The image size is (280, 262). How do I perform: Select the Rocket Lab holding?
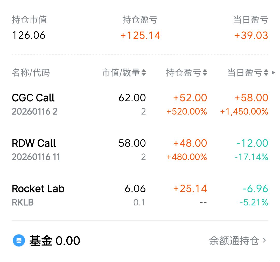pyautogui.click(x=38, y=189)
